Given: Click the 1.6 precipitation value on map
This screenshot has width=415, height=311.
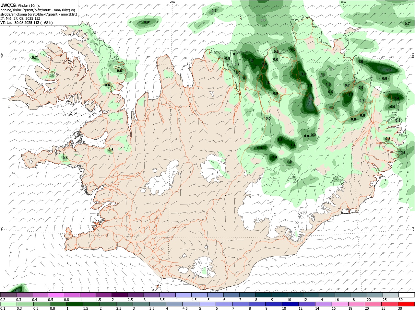Looking at the screenshot, I should click(267, 83).
